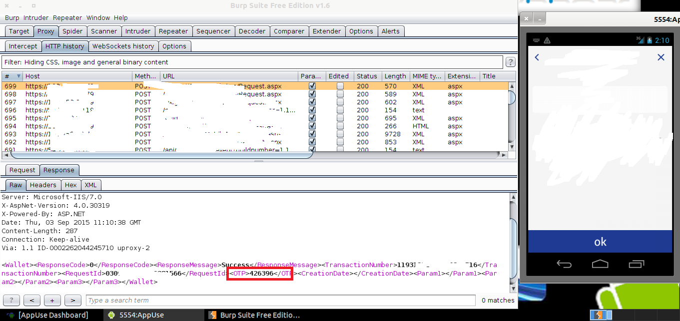This screenshot has width=680, height=321.
Task: Sort history by Title column
Action: pyautogui.click(x=494, y=76)
